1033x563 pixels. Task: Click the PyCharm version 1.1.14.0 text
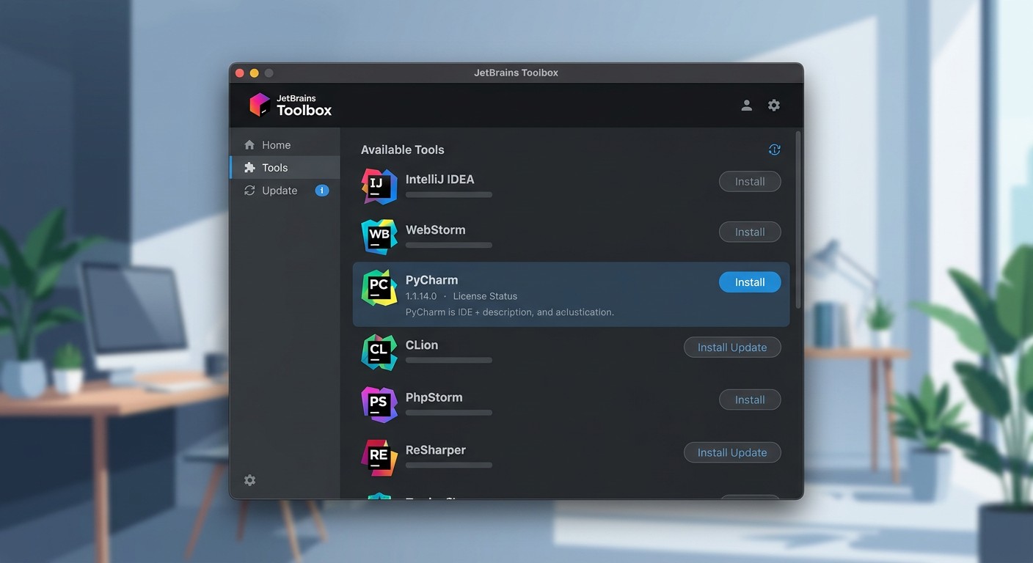421,296
